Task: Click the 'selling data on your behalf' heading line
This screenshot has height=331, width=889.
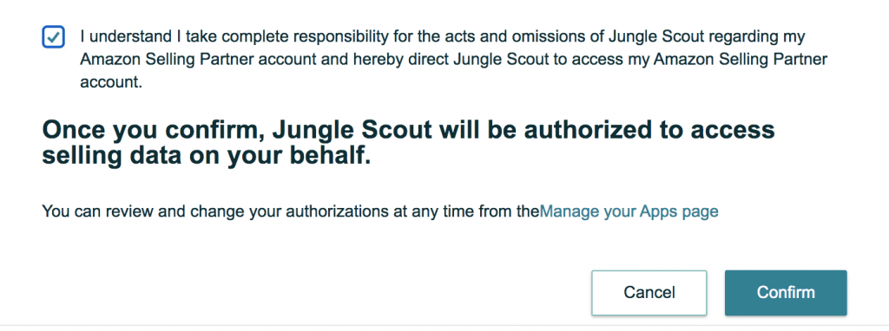Action: pyautogui.click(x=207, y=156)
